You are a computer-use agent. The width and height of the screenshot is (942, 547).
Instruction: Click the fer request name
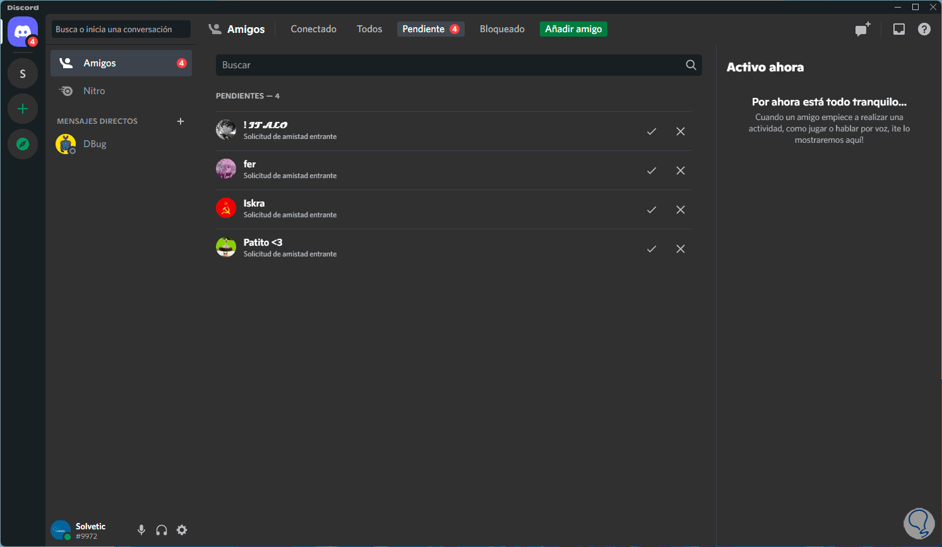pos(249,164)
